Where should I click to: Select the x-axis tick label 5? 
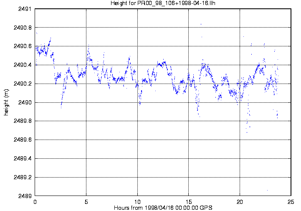pos(86,201)
